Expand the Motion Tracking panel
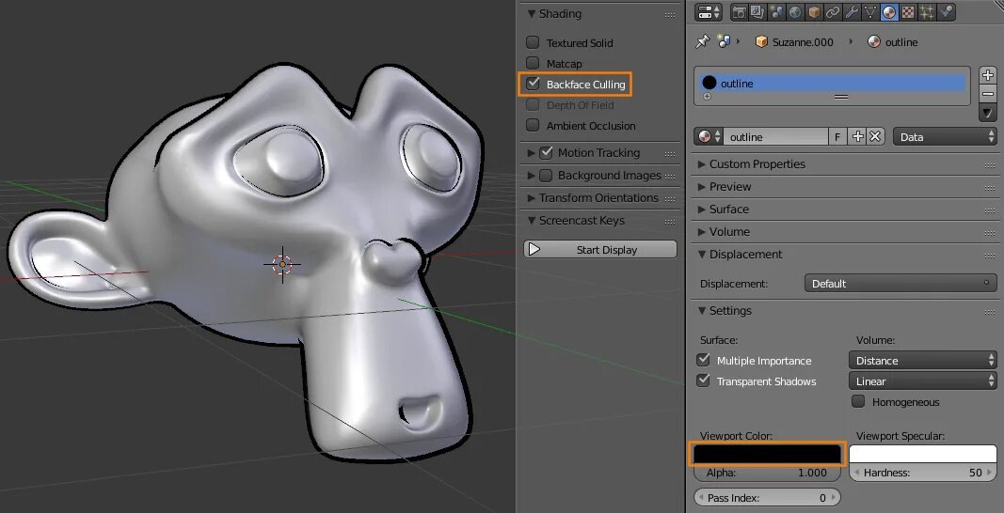Image resolution: width=1004 pixels, height=513 pixels. tap(531, 153)
